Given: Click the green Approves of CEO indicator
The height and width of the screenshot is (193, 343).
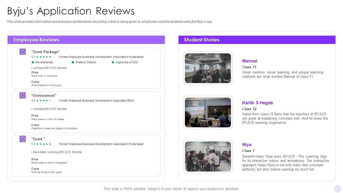Looking at the screenshot, I should pyautogui.click(x=113, y=62).
